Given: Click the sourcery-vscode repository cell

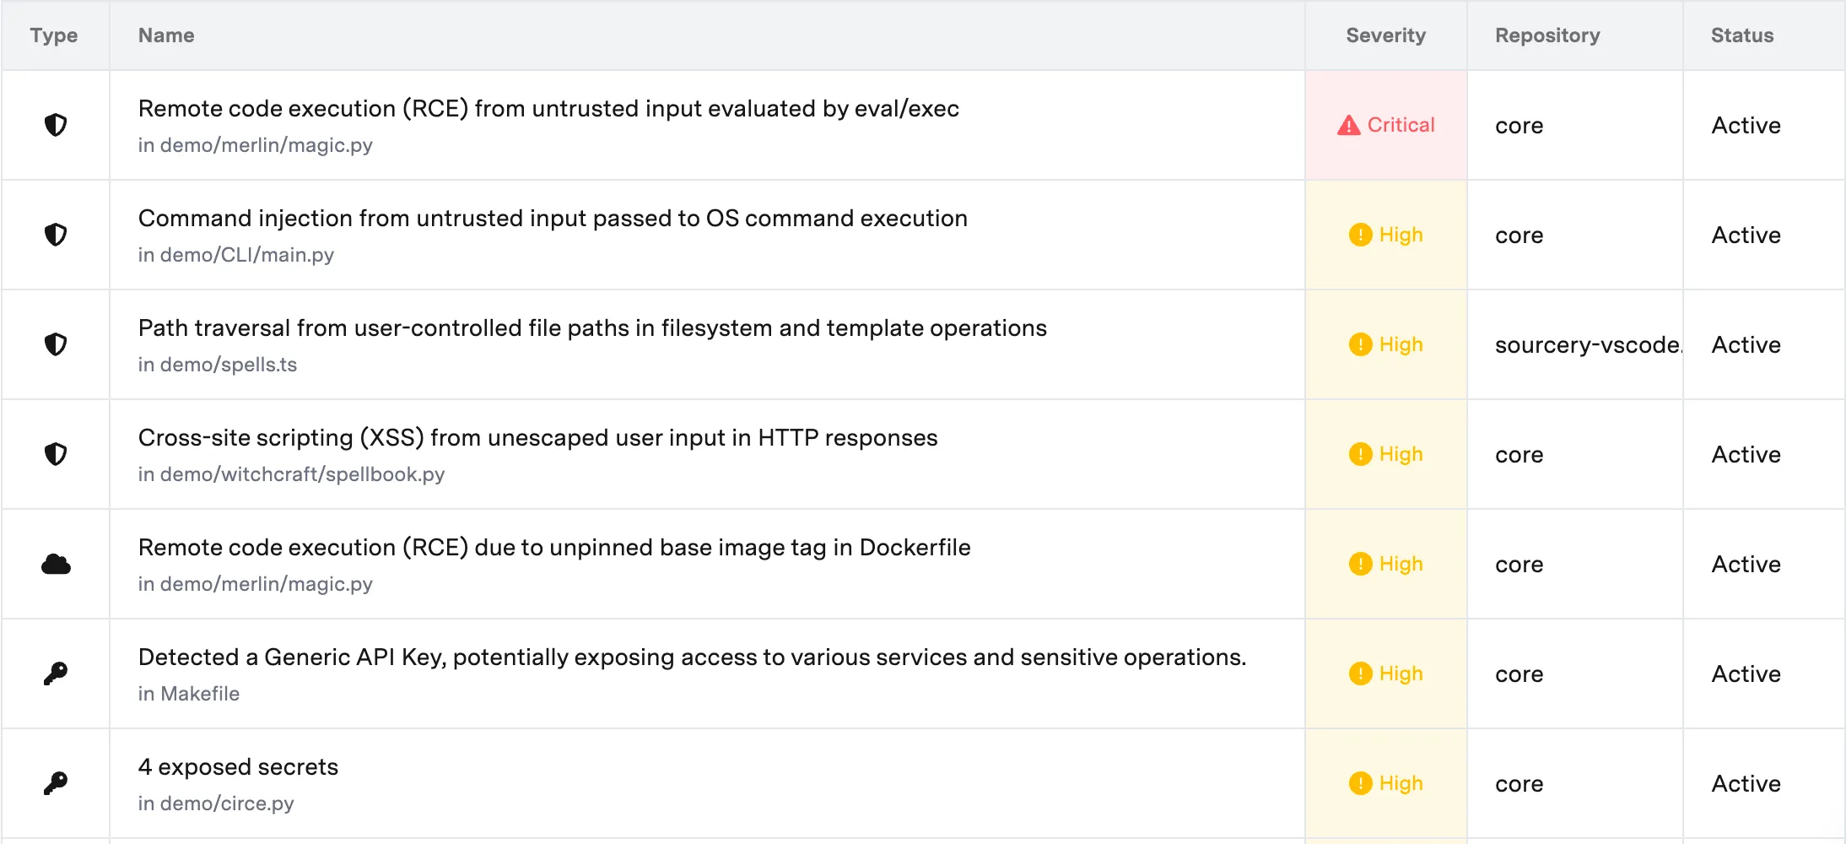Looking at the screenshot, I should 1586,345.
